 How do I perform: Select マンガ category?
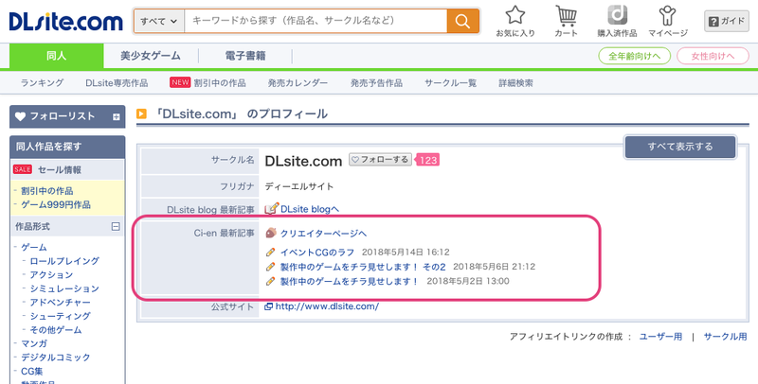pyautogui.click(x=34, y=343)
